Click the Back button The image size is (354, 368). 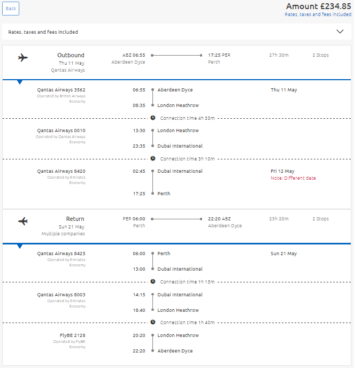(11, 9)
